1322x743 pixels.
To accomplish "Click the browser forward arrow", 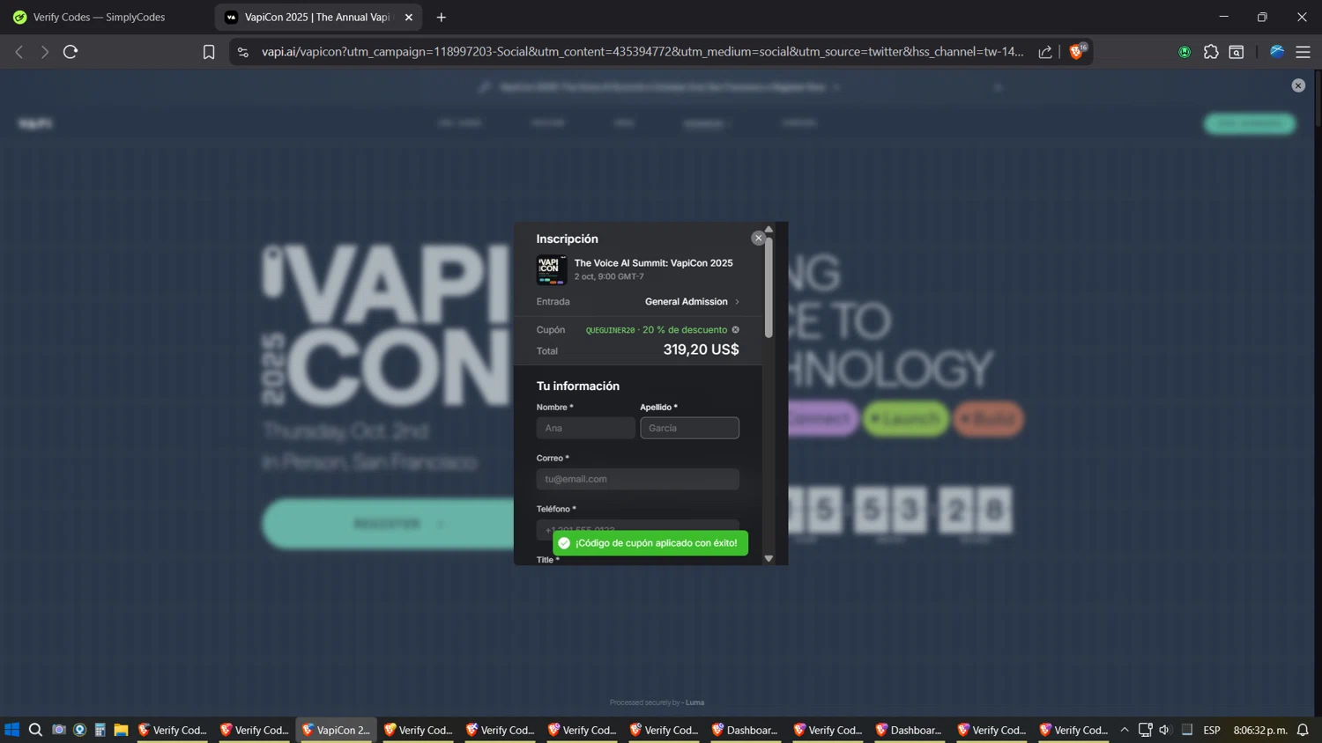I will coord(44,52).
